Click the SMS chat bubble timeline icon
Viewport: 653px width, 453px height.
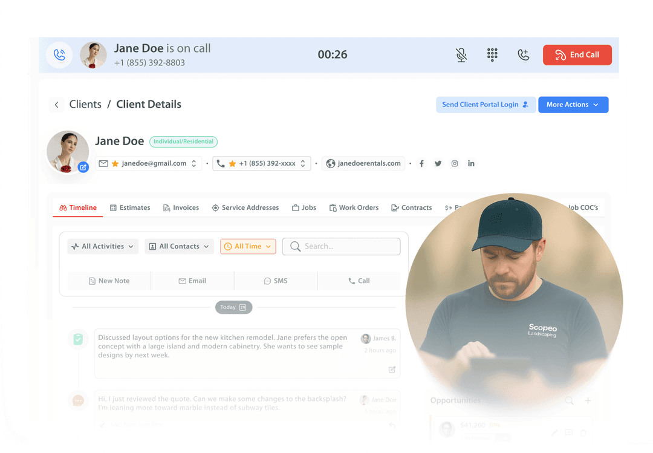click(x=78, y=400)
